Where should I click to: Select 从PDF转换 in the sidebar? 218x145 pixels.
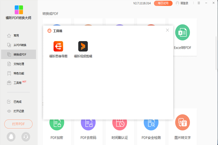20,45
